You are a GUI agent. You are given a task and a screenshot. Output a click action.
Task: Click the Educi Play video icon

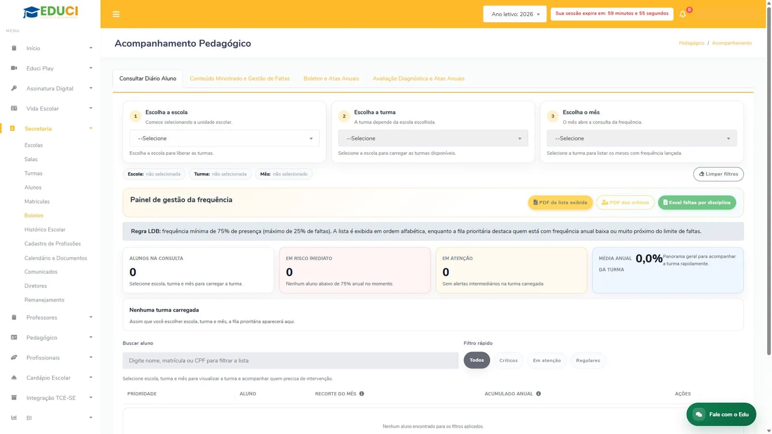(x=14, y=68)
